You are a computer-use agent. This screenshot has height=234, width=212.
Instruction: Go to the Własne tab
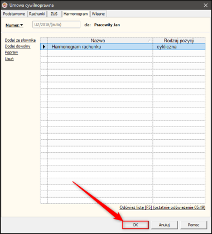(98, 14)
